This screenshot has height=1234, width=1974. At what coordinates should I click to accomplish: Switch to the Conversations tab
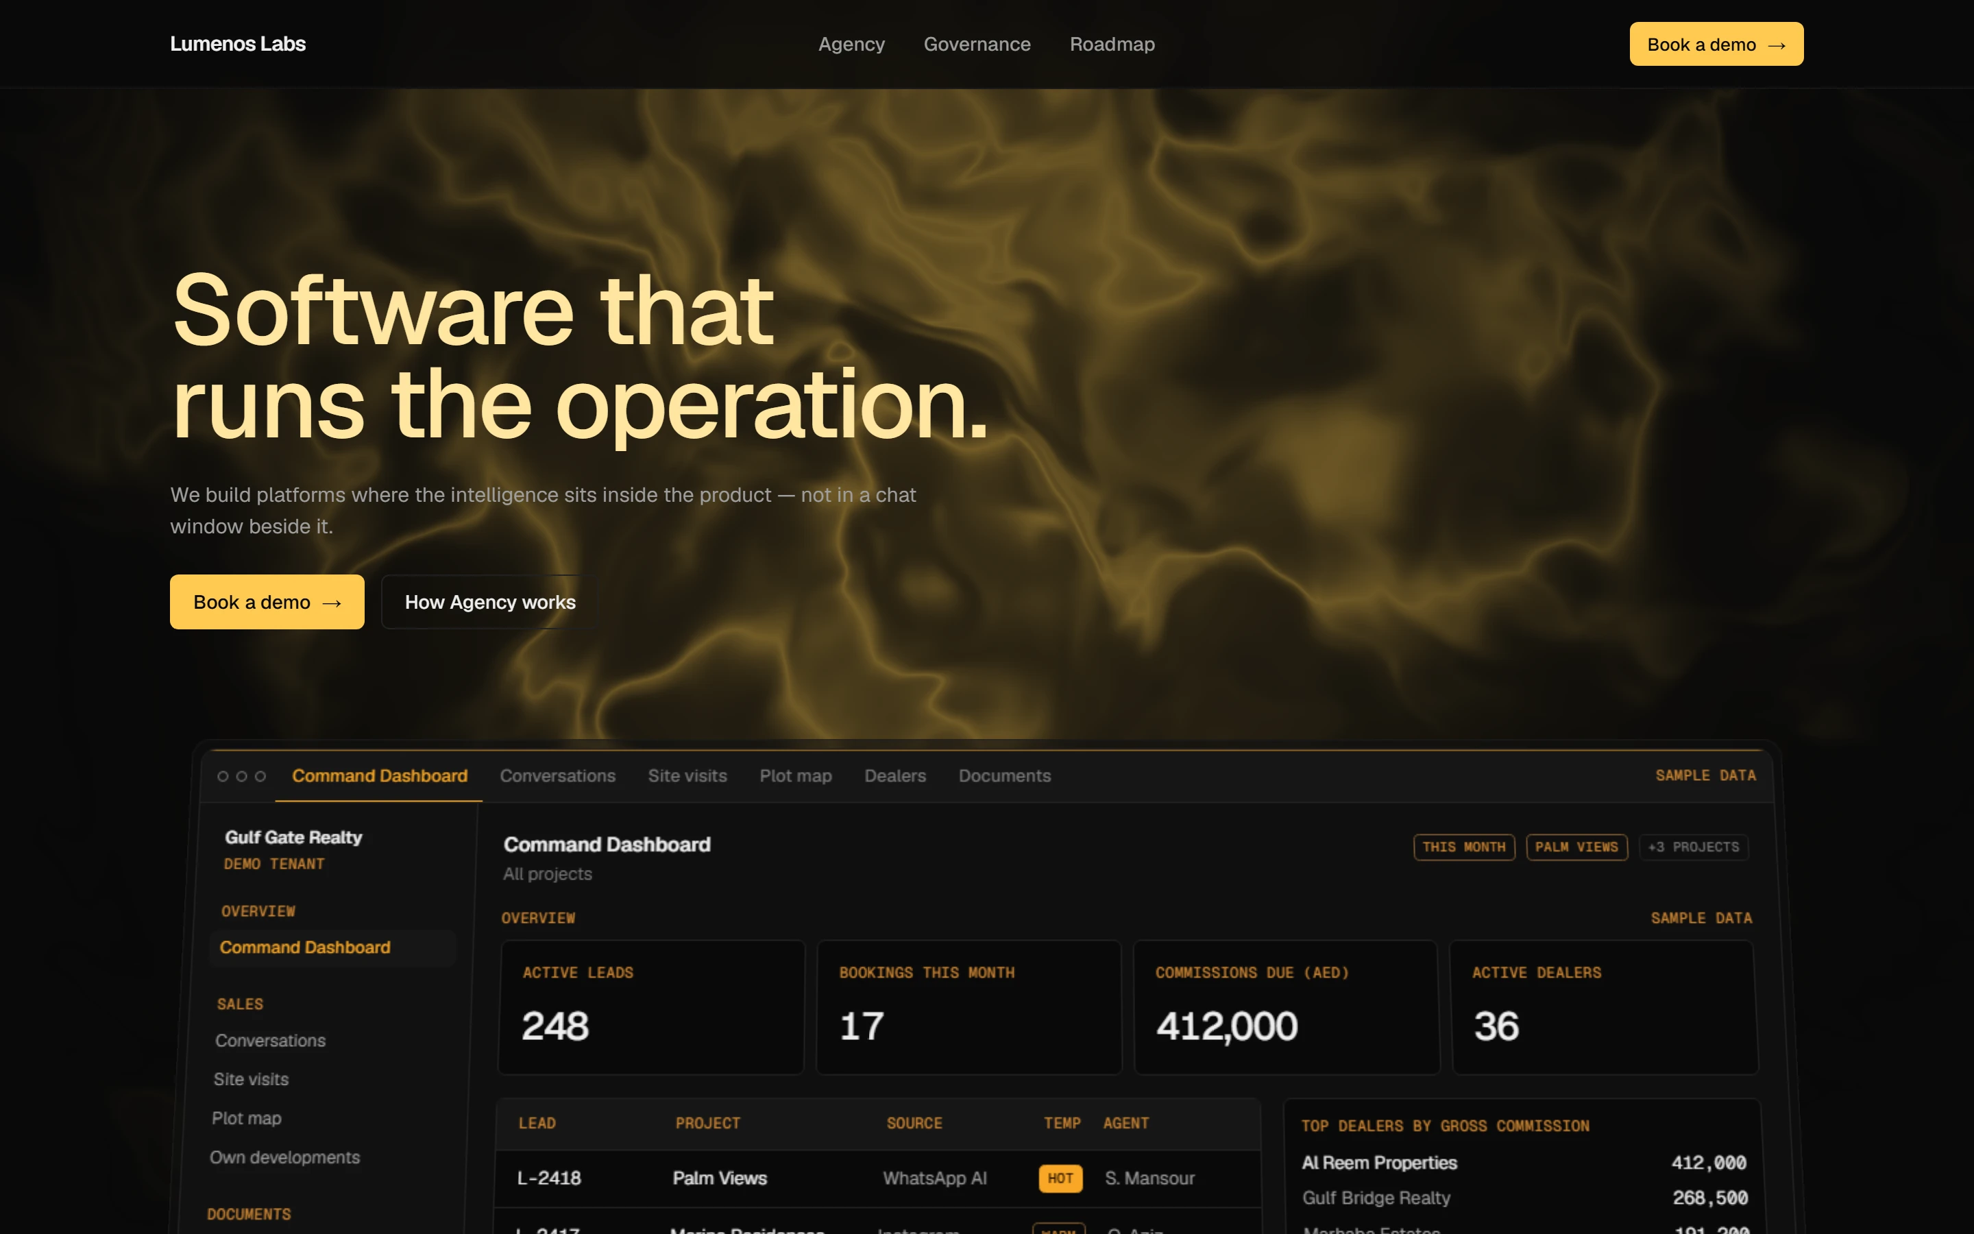pos(557,775)
